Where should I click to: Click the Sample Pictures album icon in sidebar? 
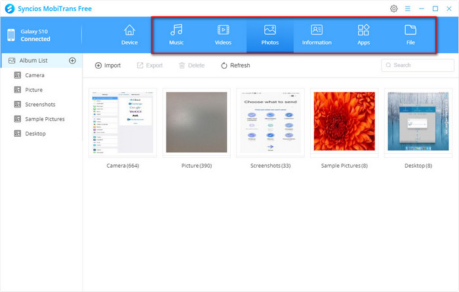(18, 119)
